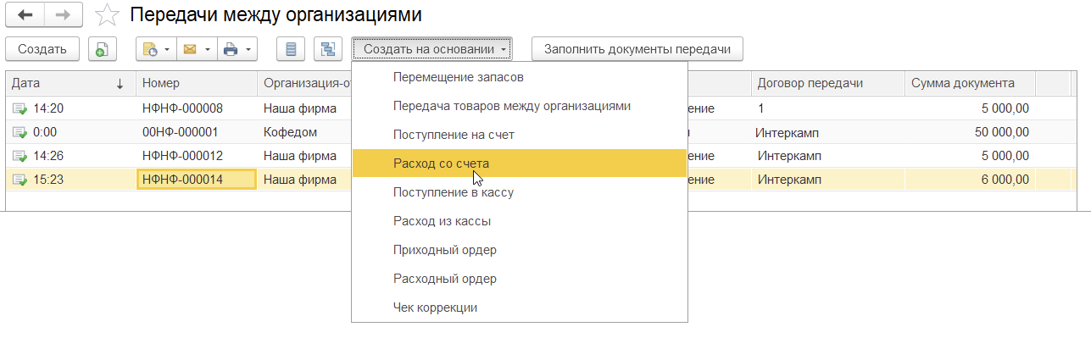The height and width of the screenshot is (338, 1091).
Task: Open the printer print dropdown
Action: click(237, 49)
